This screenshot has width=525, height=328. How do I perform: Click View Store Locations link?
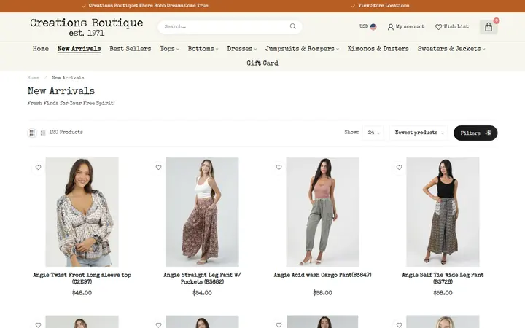point(383,6)
